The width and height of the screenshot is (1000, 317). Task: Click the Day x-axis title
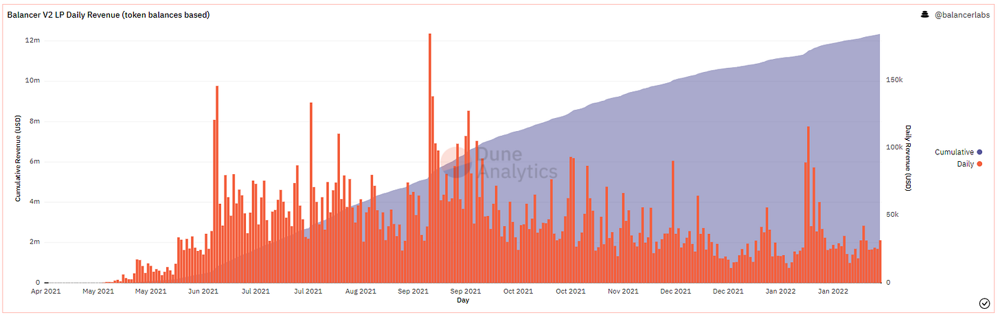click(x=463, y=301)
